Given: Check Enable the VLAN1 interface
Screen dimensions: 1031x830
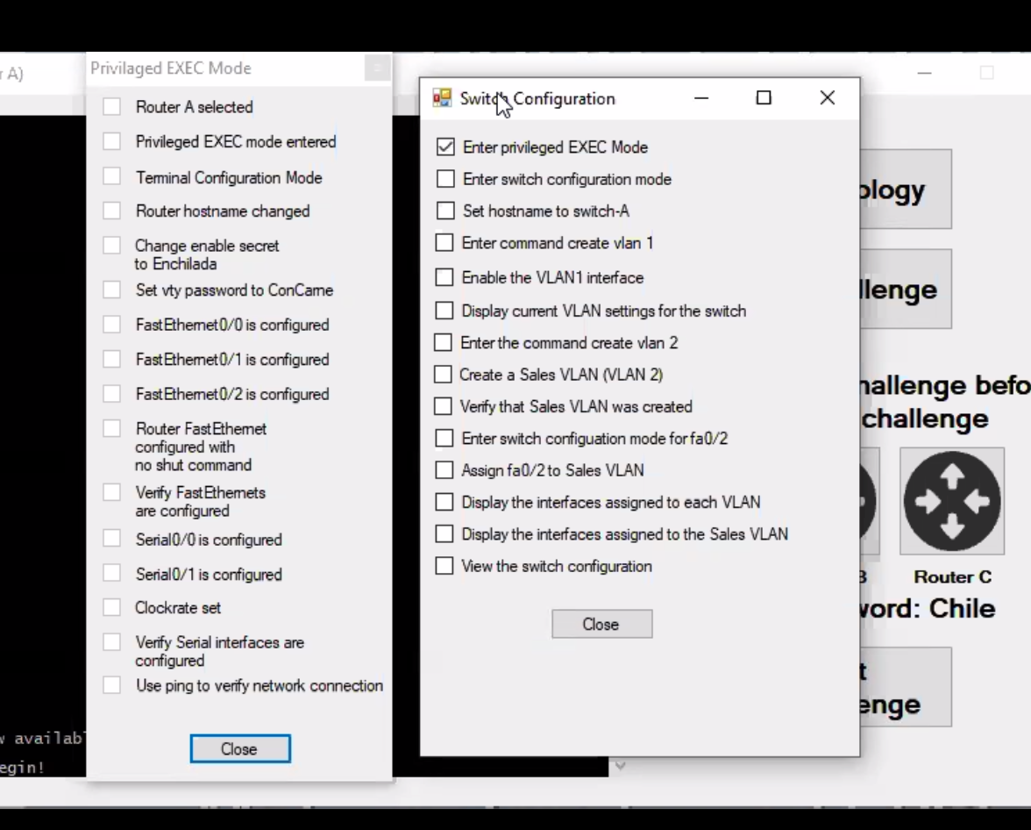Looking at the screenshot, I should (x=444, y=277).
